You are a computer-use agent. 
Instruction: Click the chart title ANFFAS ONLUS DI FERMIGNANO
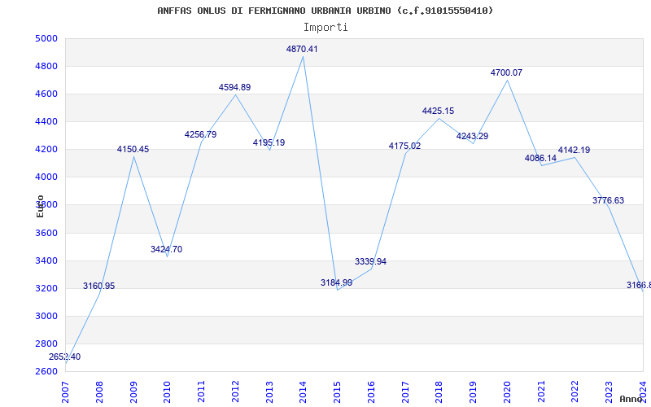tap(325, 11)
